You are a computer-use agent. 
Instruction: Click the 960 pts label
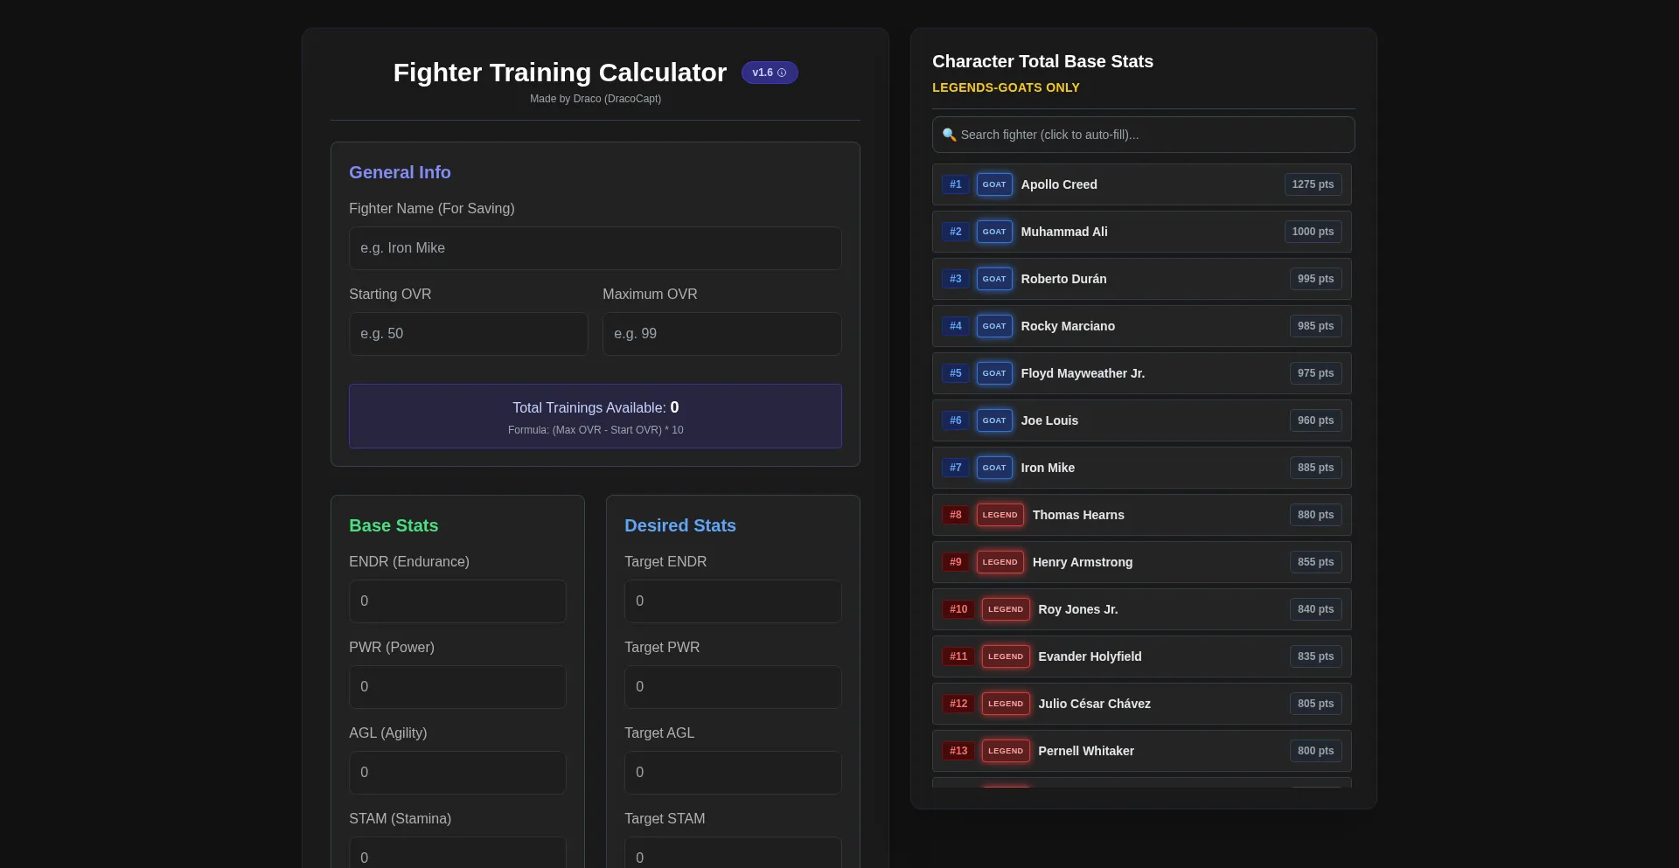(x=1315, y=420)
